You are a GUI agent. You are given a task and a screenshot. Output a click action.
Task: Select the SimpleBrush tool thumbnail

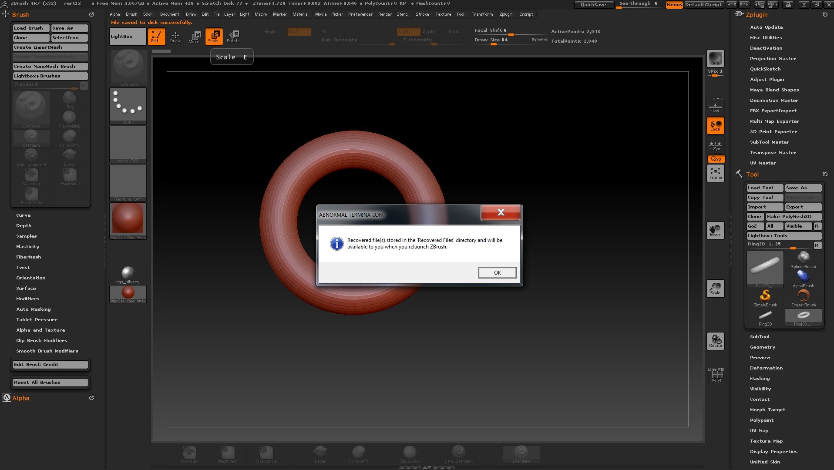pos(765,299)
